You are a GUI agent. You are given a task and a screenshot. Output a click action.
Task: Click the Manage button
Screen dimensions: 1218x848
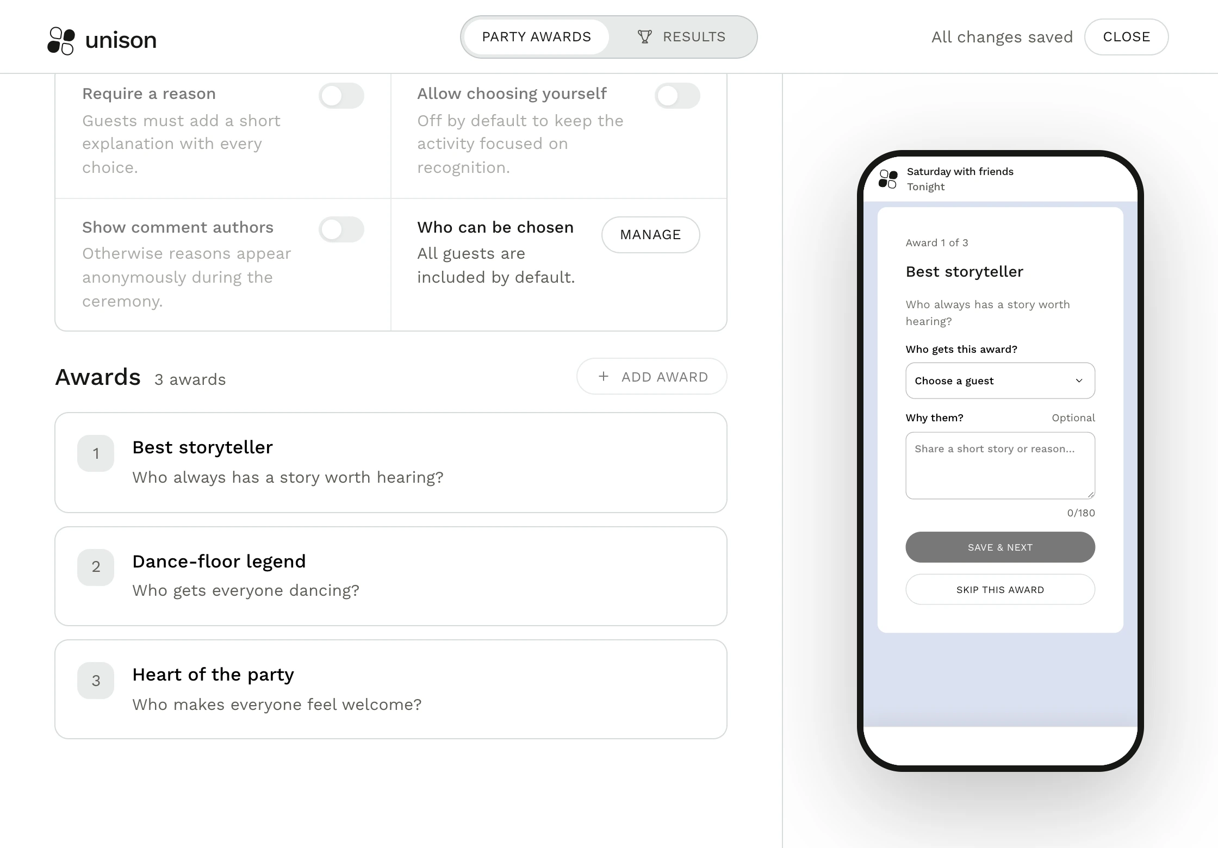(x=650, y=235)
